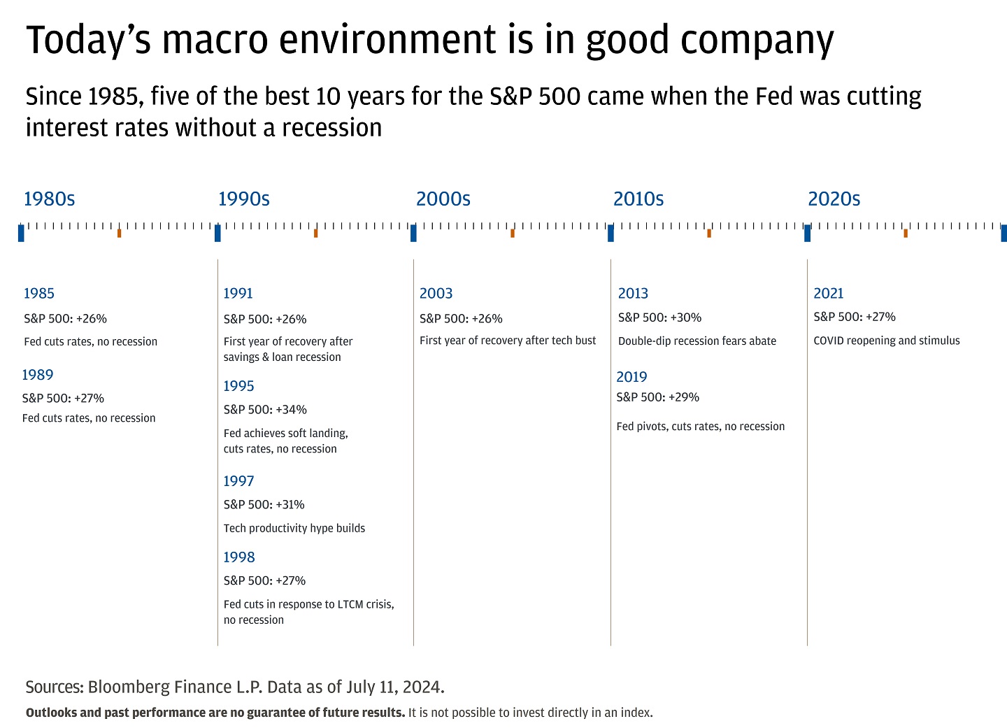Open the 1998 LTCM crisis entry heading
Viewport: 1007px width, 728px height.
tap(239, 557)
